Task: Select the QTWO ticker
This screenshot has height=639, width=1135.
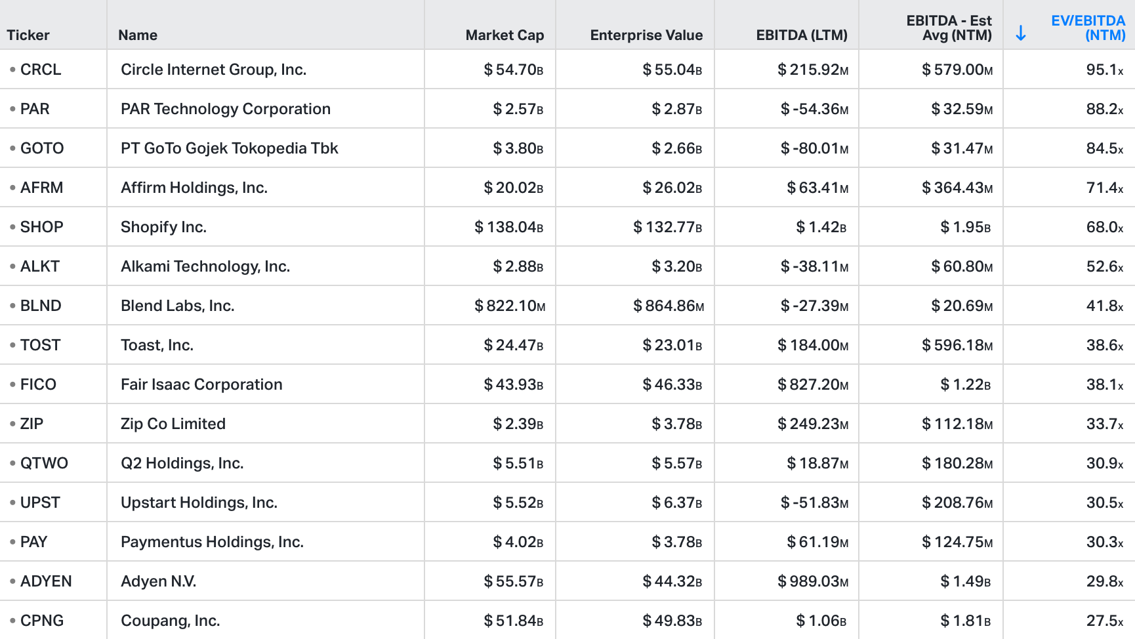Action: click(44, 463)
